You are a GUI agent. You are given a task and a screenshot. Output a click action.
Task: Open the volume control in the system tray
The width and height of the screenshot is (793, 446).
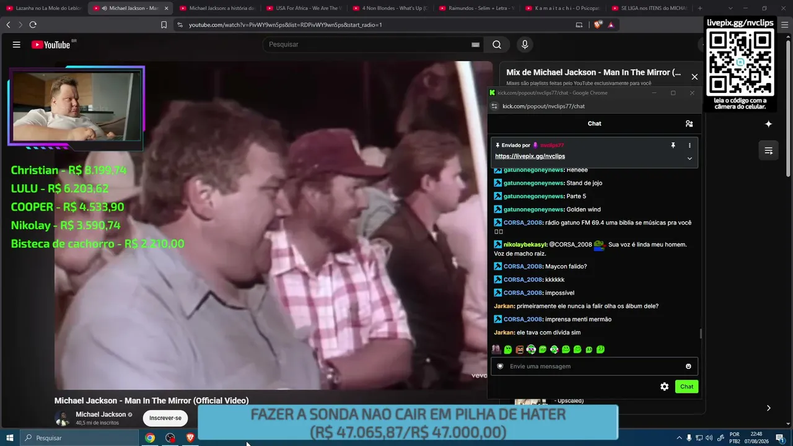[709, 438]
